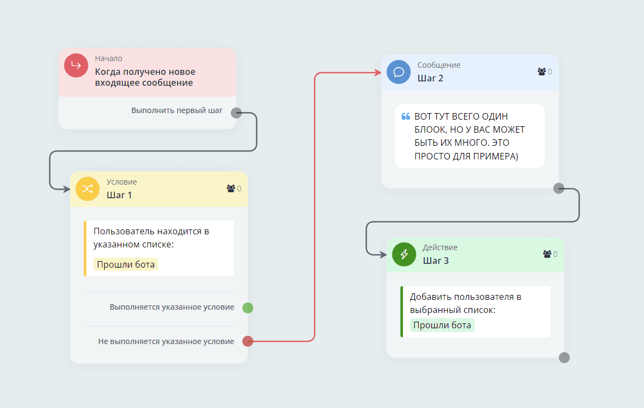Select the green 'Прошли бота' list tag

coord(442,326)
